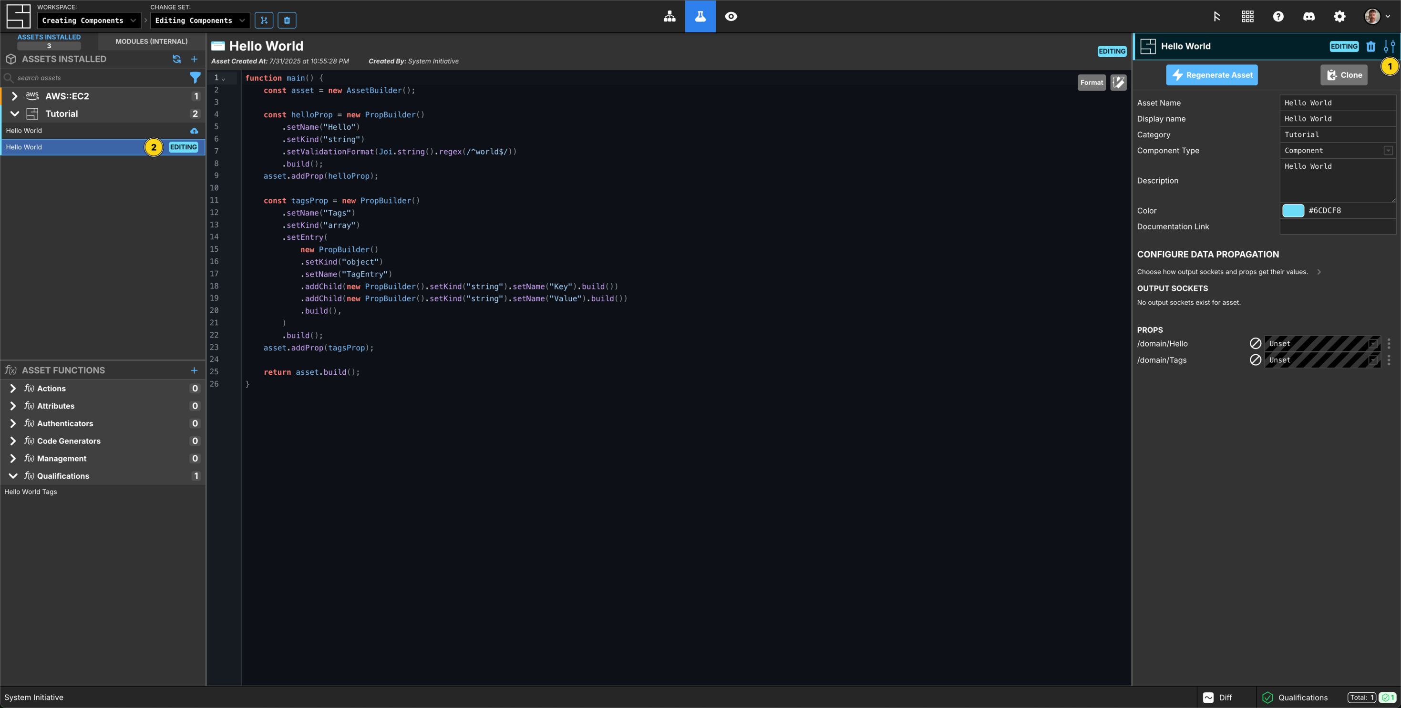Open the System Initiative logo home
Screen dimensions: 1401x708
pyautogui.click(x=18, y=16)
